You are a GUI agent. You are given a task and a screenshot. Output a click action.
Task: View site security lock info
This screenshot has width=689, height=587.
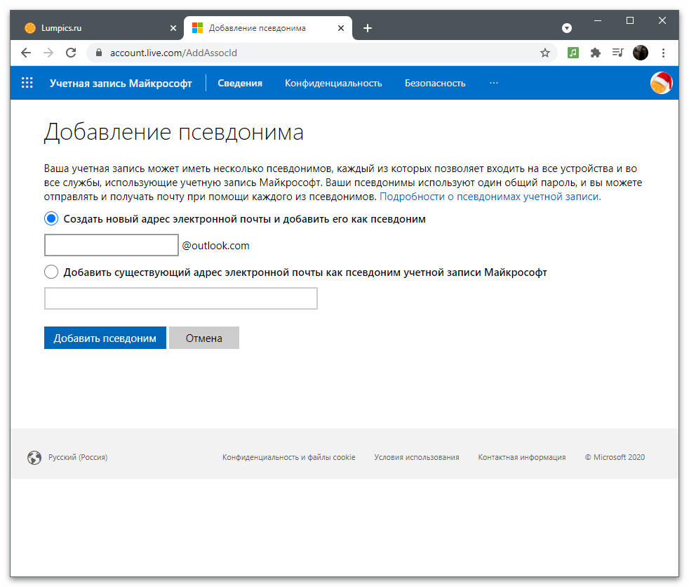99,53
